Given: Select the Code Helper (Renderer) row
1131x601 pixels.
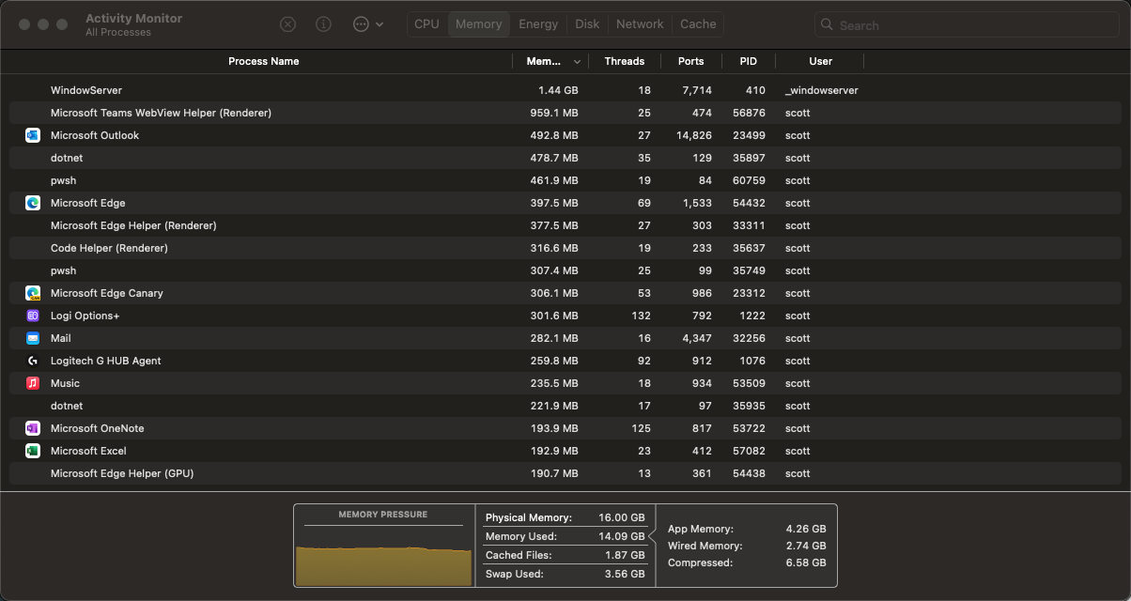Looking at the screenshot, I should coord(565,248).
